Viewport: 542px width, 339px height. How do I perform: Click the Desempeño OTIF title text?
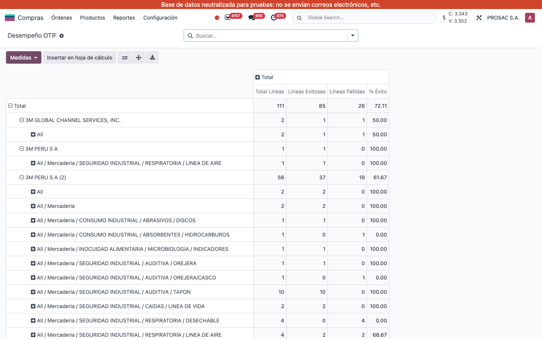32,35
